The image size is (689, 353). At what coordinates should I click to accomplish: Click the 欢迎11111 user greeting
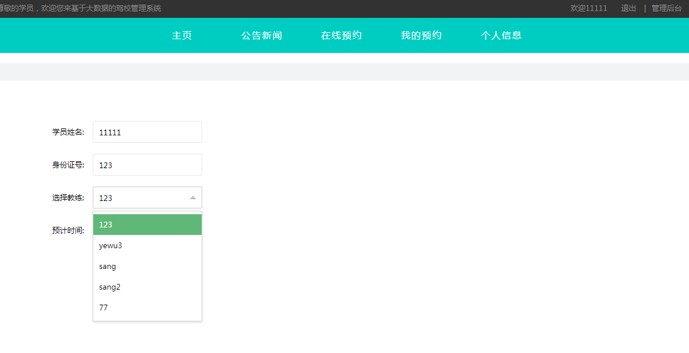pyautogui.click(x=589, y=8)
